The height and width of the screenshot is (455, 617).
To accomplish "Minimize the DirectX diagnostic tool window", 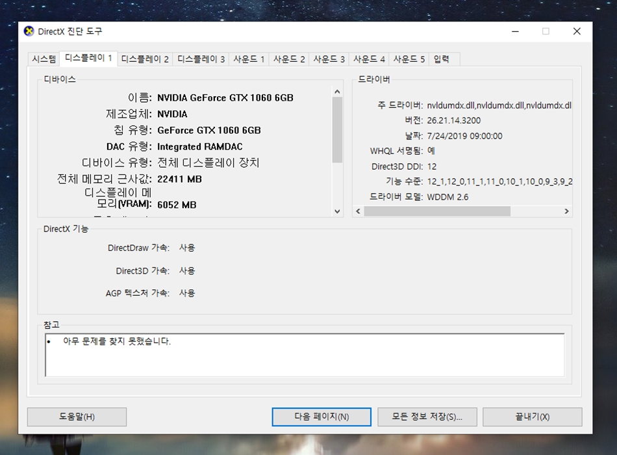I will click(515, 31).
